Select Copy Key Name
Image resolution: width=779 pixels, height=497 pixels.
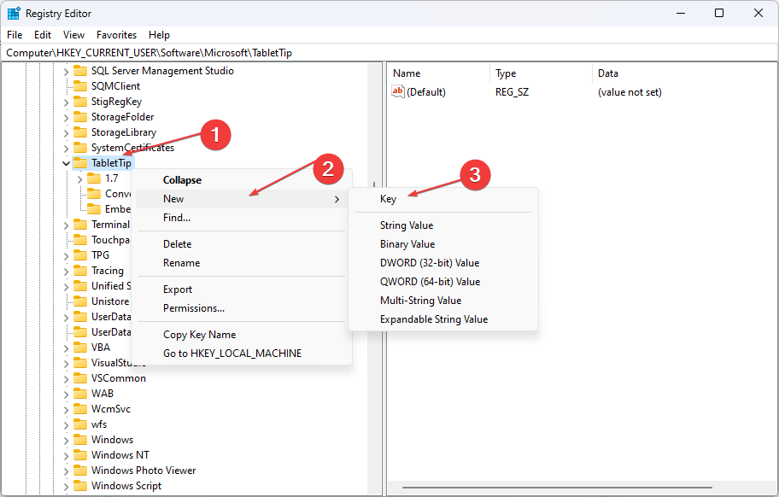242,335
